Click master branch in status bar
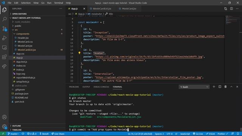This screenshot has width=242, height=136. coord(13,134)
